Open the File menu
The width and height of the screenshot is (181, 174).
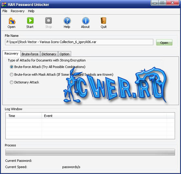coord(5,11)
